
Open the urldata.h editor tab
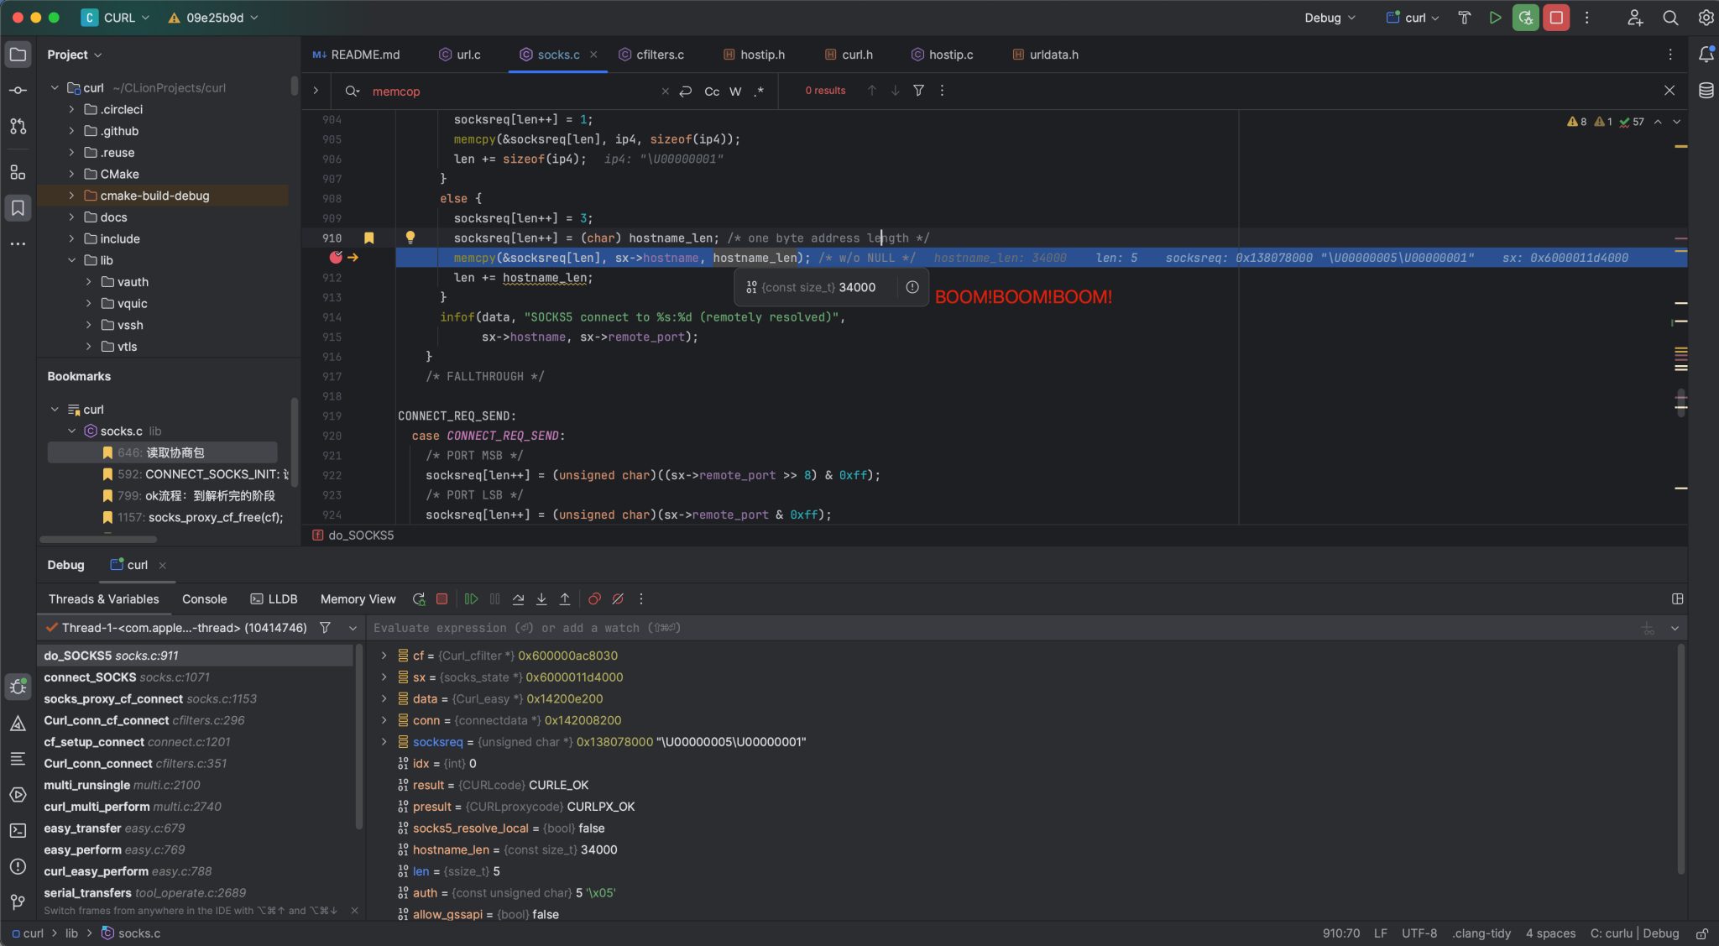click(x=1052, y=54)
